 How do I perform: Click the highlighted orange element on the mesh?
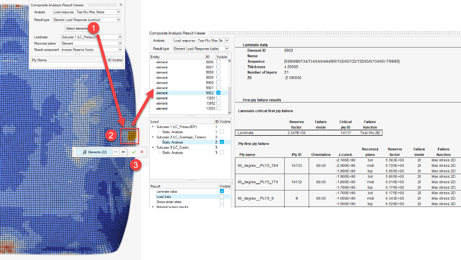click(x=132, y=135)
